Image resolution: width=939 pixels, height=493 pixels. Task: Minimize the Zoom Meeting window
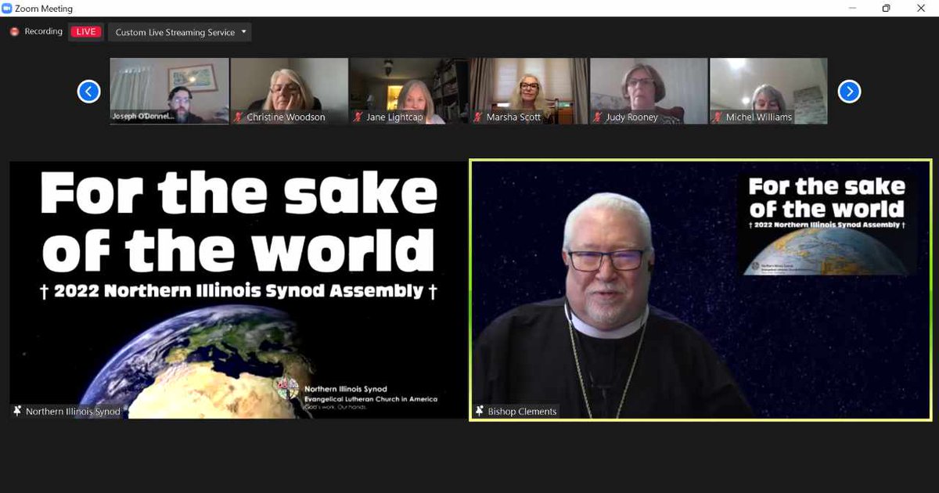(851, 9)
